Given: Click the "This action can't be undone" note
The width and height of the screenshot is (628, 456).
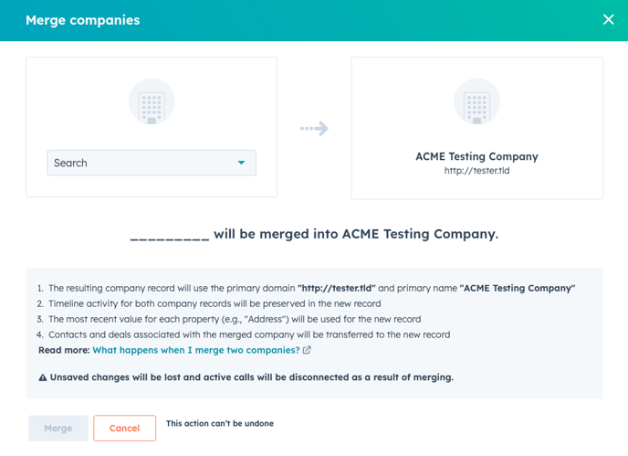Looking at the screenshot, I should pos(219,424).
